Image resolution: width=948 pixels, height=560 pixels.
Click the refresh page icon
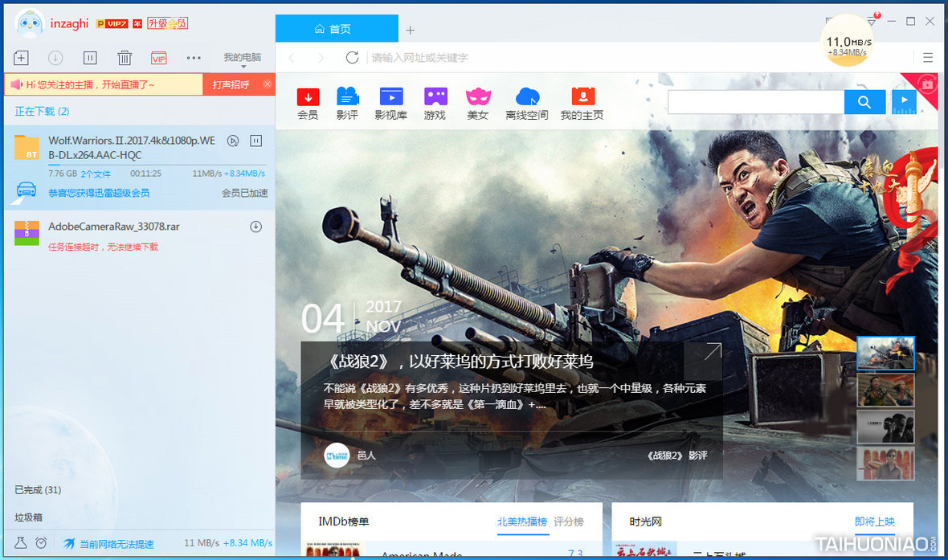[352, 58]
